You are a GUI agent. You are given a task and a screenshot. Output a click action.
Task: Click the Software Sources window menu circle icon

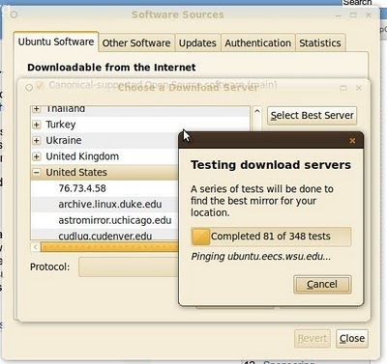[x=15, y=14]
